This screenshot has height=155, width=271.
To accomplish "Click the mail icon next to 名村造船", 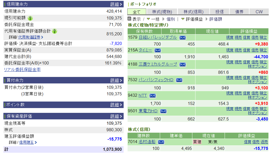I will pos(161,142).
